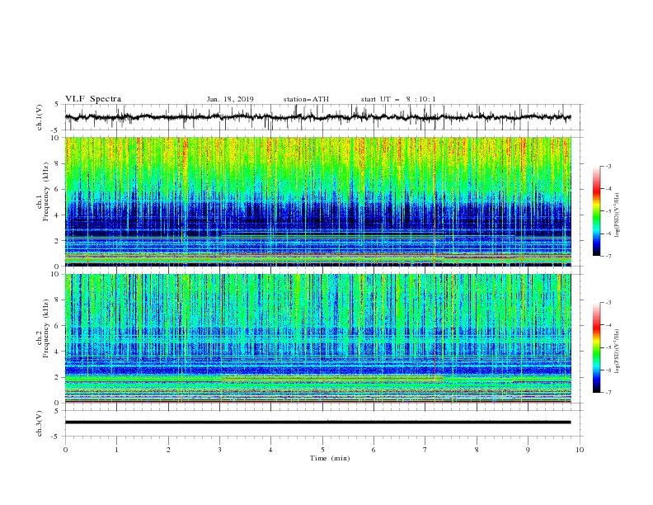
Task: Click time axis tick label "3"
Action: pos(219,450)
